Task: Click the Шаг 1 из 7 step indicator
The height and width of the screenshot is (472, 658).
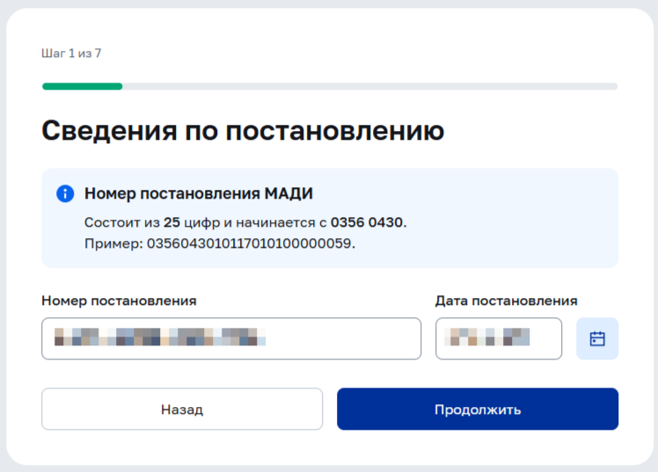Action: (x=71, y=54)
